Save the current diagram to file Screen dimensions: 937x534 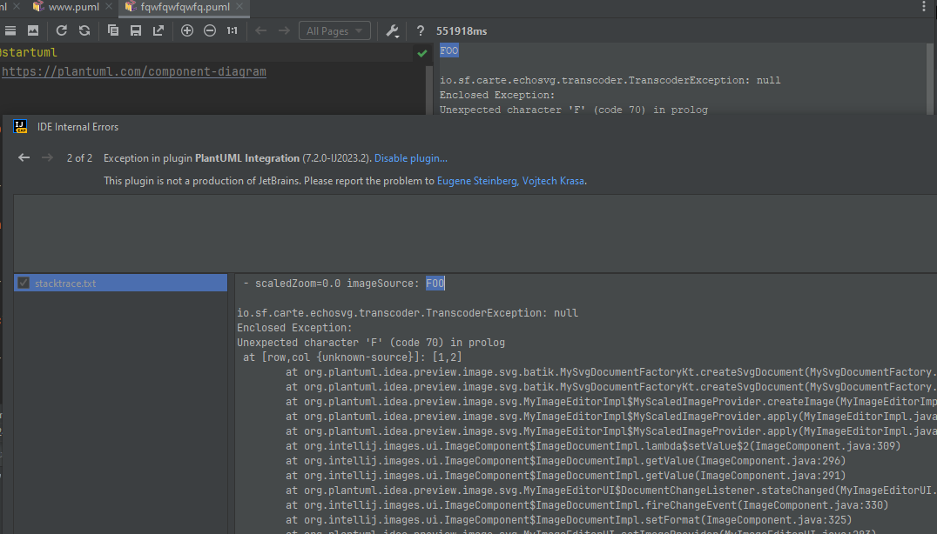coord(135,30)
